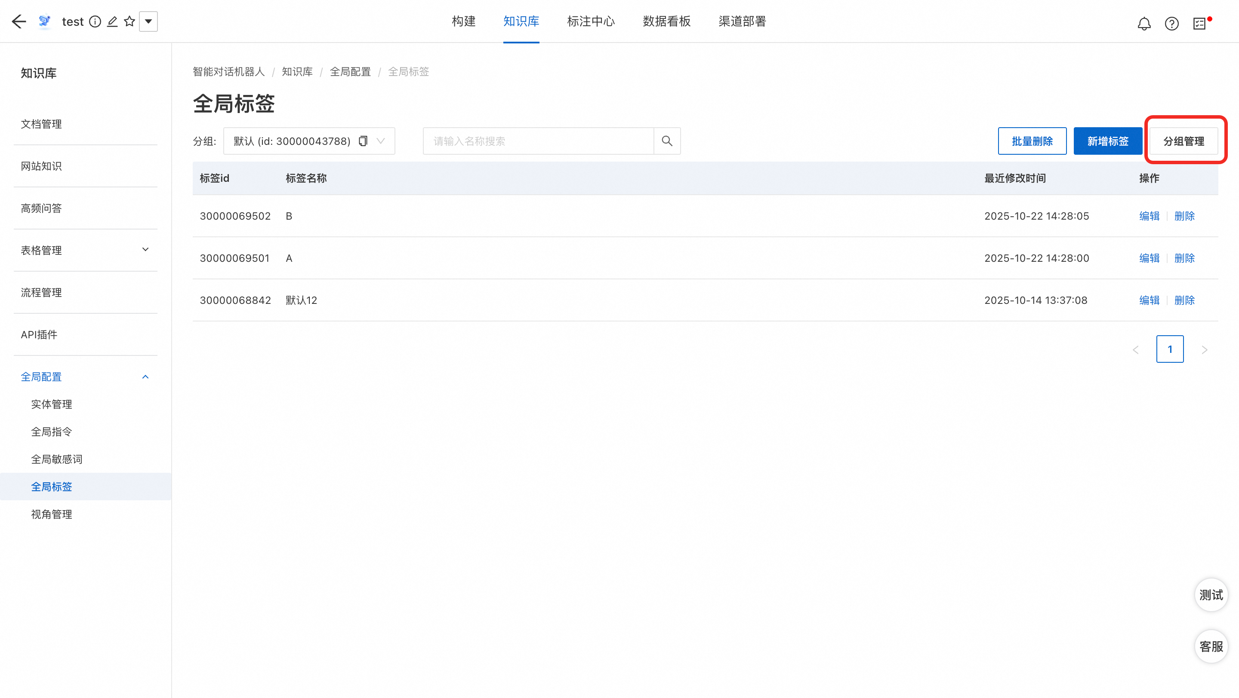The image size is (1239, 698).
Task: Click the search magnifier icon
Action: pyautogui.click(x=667, y=141)
